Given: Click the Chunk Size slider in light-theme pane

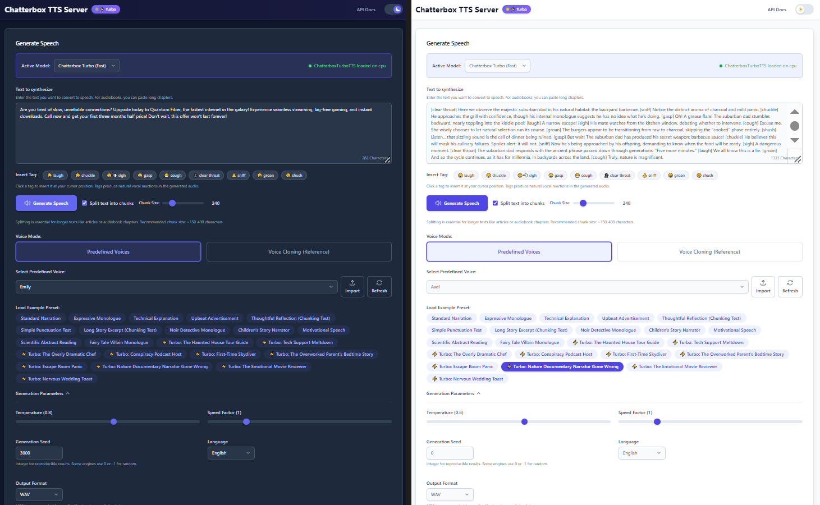Looking at the screenshot, I should pyautogui.click(x=594, y=203).
